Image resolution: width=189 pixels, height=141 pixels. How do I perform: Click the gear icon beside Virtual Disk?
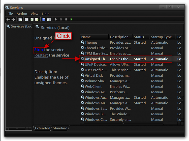tap(82, 75)
